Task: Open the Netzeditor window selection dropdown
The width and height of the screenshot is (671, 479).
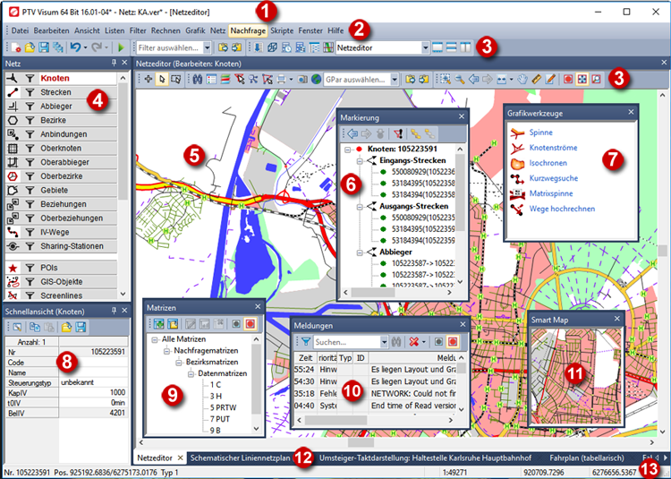Action: (425, 47)
